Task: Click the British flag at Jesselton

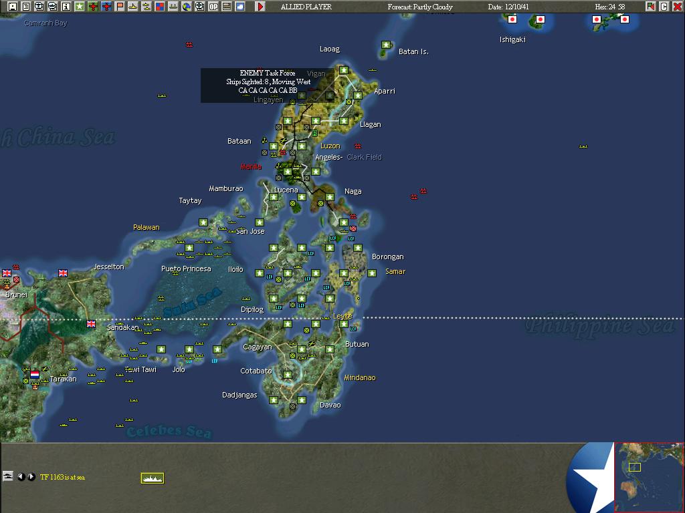Action: click(x=63, y=273)
